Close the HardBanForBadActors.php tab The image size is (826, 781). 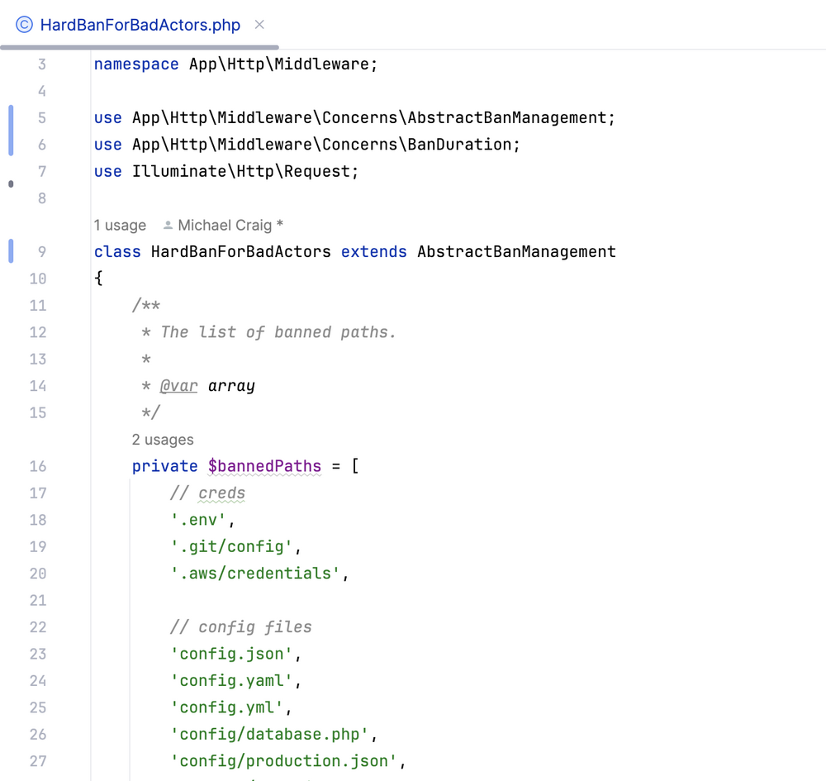[259, 25]
